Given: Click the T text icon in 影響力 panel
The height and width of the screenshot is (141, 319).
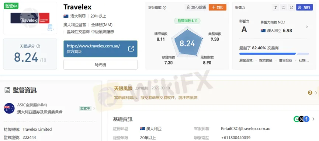Looking at the screenshot, I should coord(275,7).
